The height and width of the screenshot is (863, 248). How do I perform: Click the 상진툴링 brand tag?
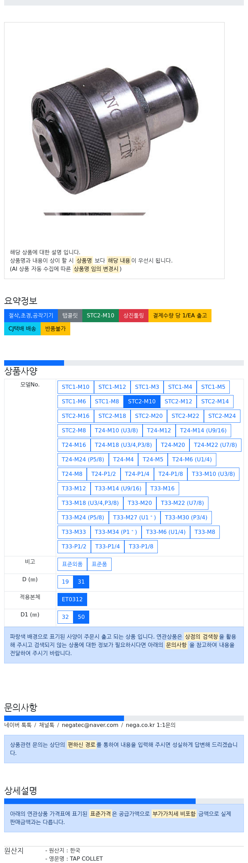134,316
